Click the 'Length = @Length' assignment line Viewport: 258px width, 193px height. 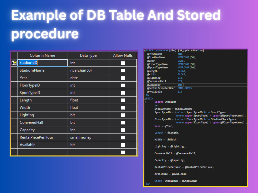click(166, 133)
